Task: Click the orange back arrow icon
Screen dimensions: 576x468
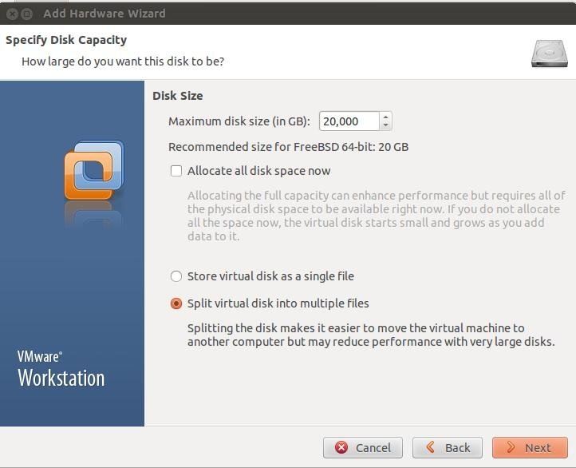Action: [431, 447]
